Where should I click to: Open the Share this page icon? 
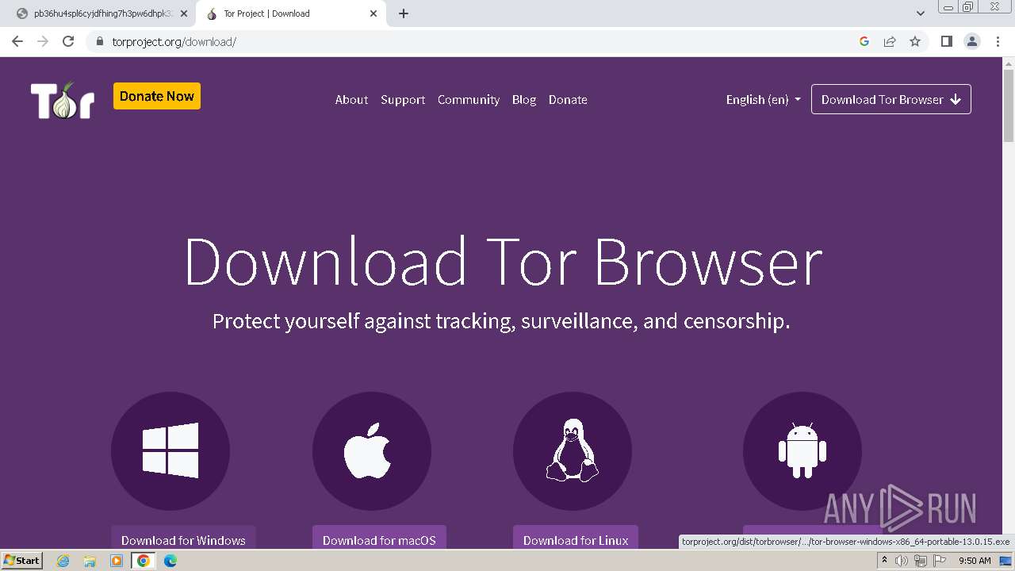[890, 41]
